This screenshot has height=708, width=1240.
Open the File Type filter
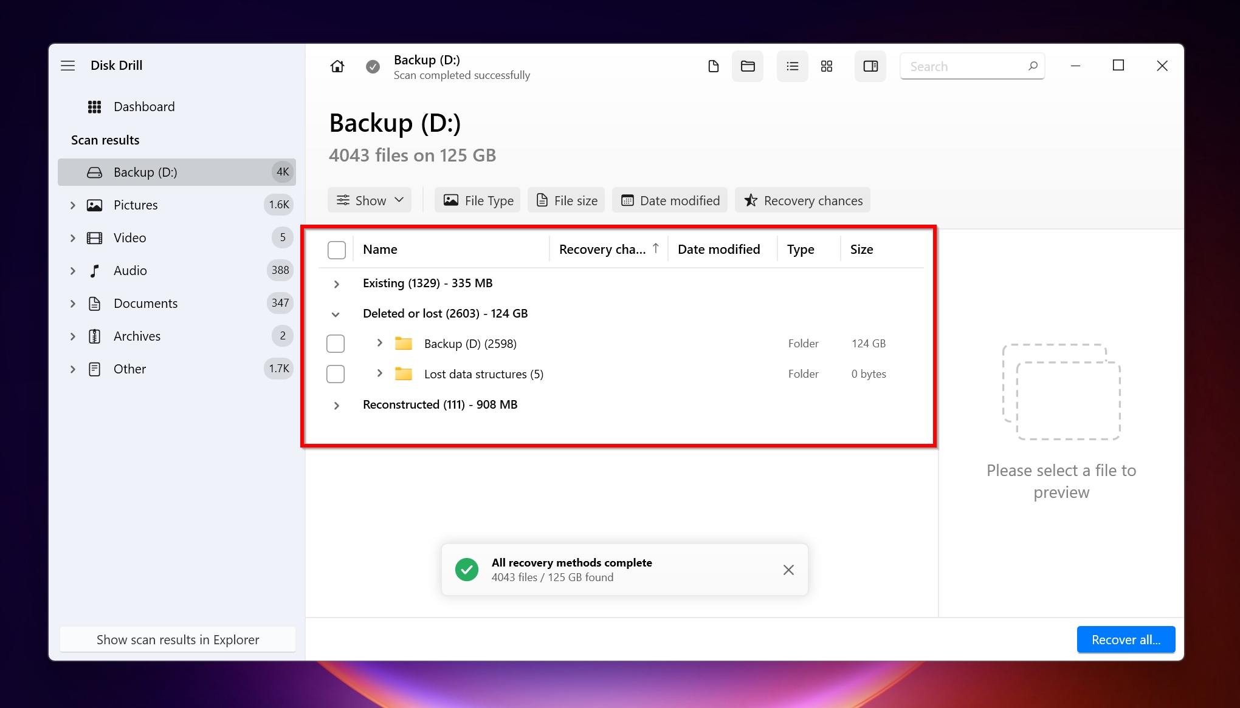tap(478, 200)
